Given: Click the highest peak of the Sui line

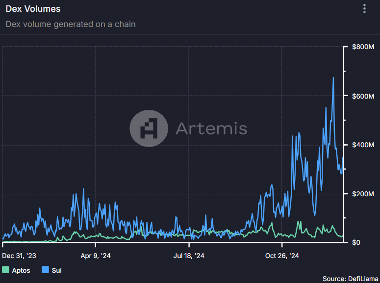Looking at the screenshot, I should coord(333,78).
